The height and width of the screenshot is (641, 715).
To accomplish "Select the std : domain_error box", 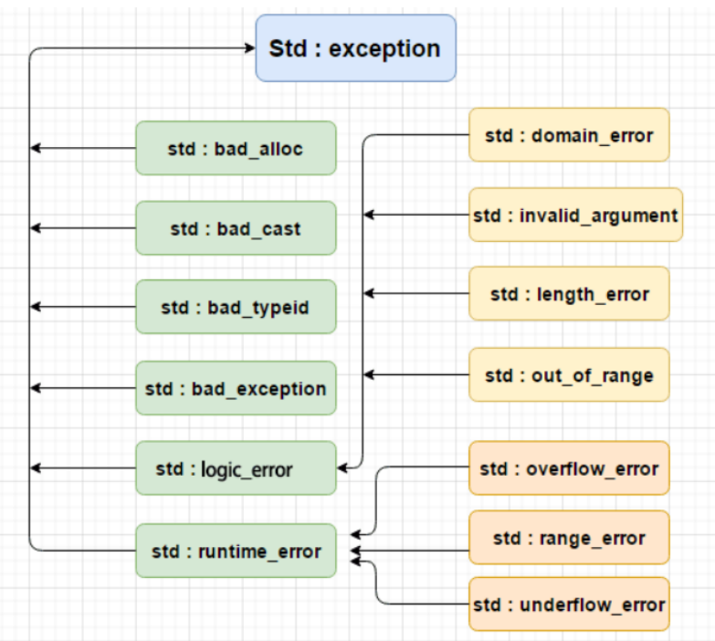I will [569, 135].
